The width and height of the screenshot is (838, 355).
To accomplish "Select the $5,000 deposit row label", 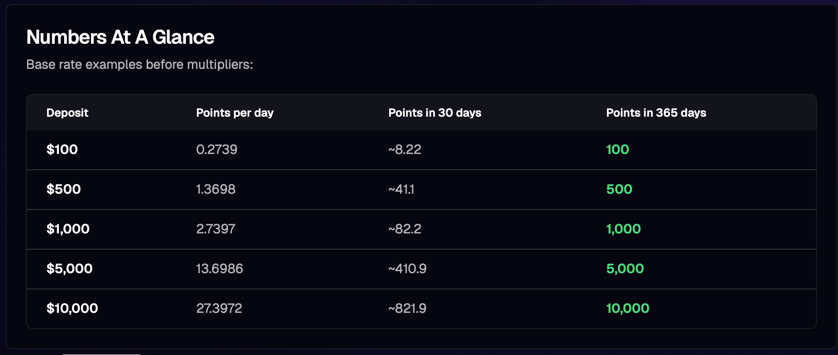I will point(69,269).
